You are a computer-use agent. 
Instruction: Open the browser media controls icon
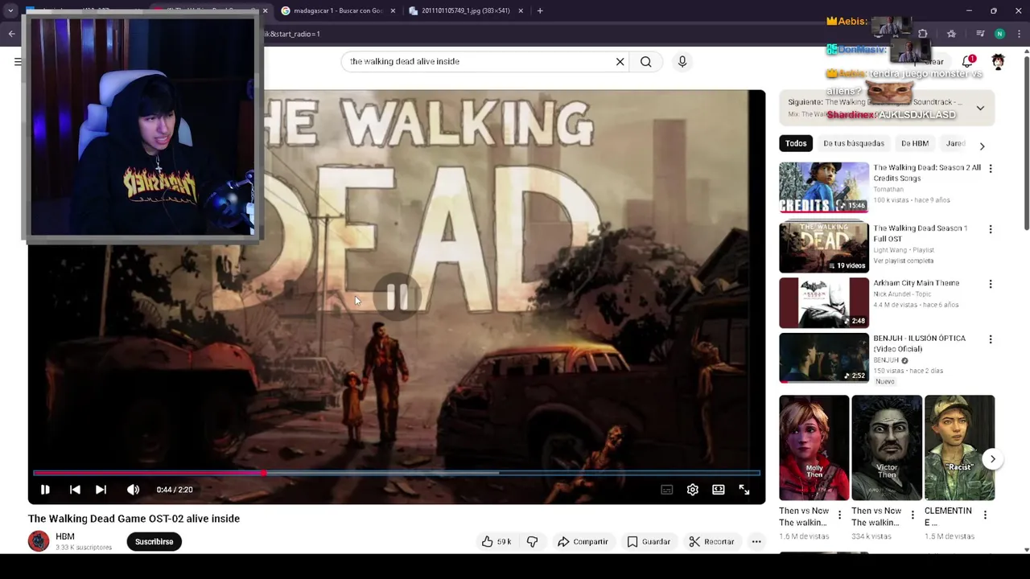click(980, 34)
